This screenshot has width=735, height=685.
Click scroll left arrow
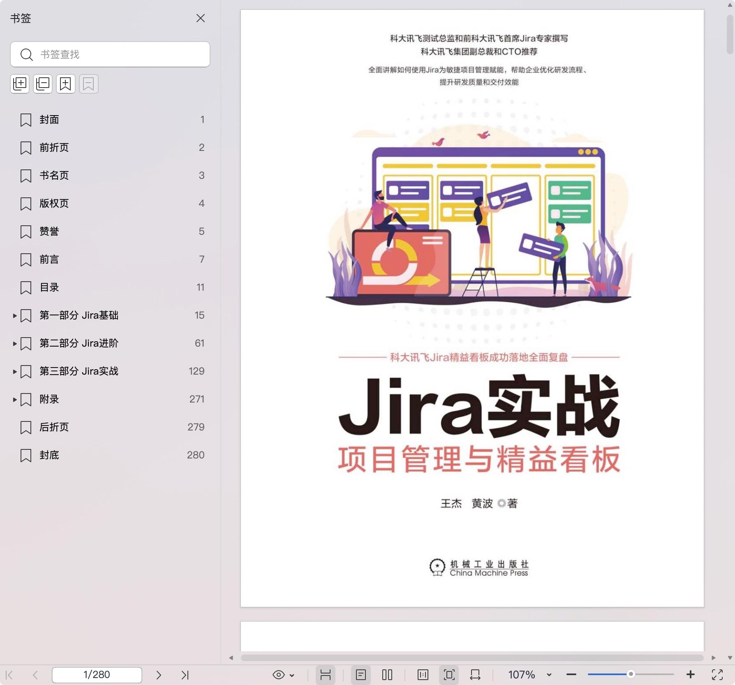[x=231, y=658]
